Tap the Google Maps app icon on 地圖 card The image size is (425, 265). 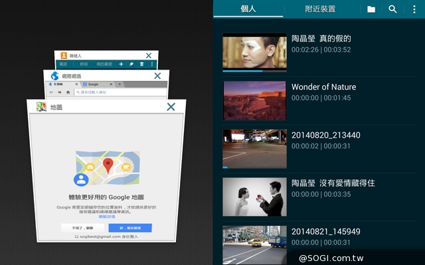point(41,107)
